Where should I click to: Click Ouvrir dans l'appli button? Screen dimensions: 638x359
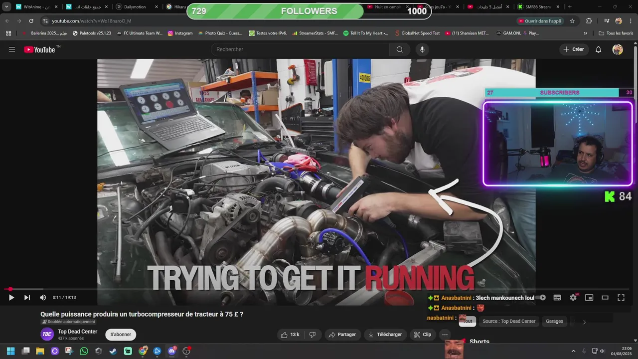coord(539,21)
